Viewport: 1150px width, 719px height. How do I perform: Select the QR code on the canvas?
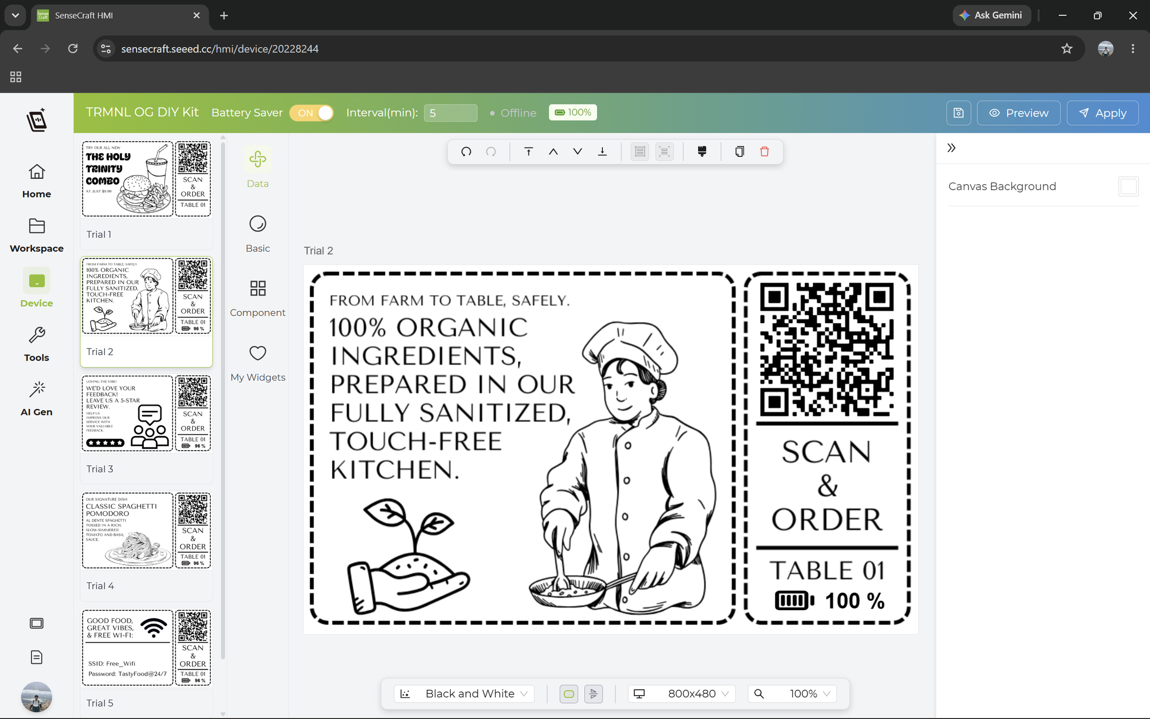[827, 348]
